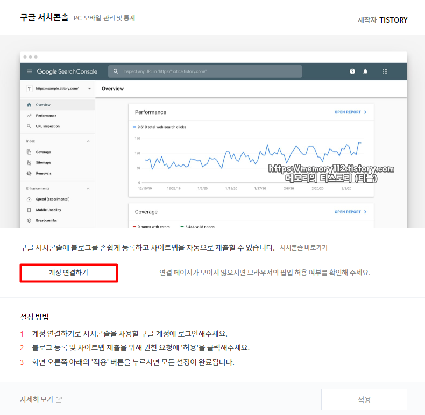The height and width of the screenshot is (415, 425).
Task: Click the Google Search Console logo
Action: [x=67, y=71]
